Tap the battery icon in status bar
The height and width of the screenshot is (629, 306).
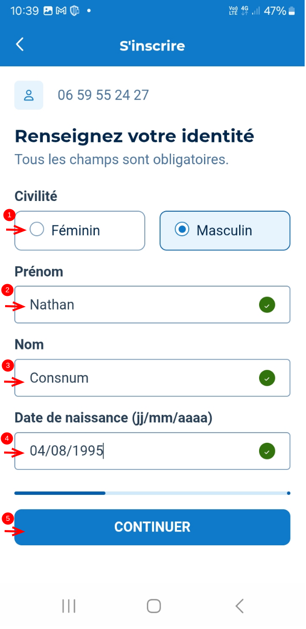tap(292, 11)
